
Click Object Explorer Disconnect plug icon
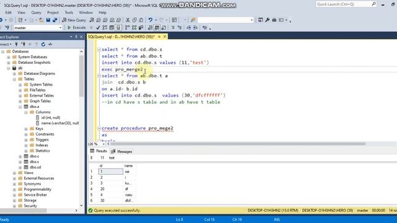click(24, 44)
